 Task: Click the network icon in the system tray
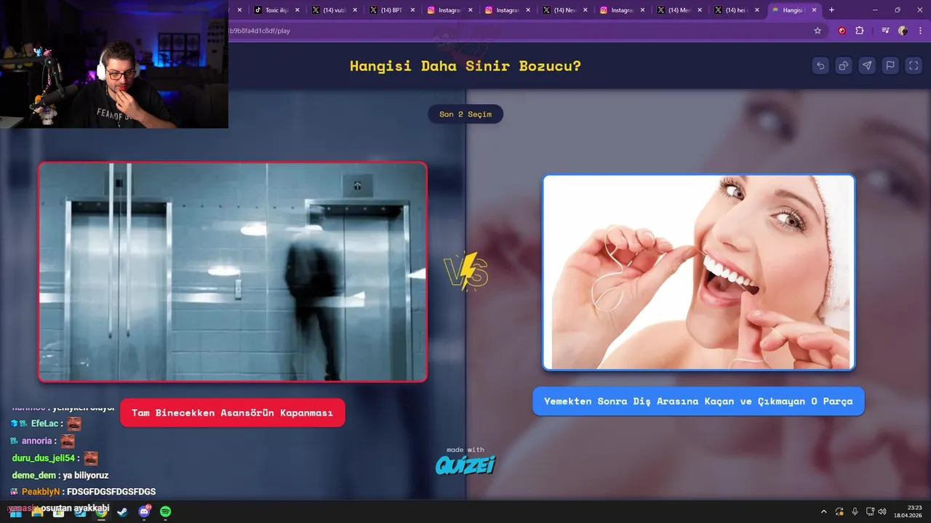(869, 511)
